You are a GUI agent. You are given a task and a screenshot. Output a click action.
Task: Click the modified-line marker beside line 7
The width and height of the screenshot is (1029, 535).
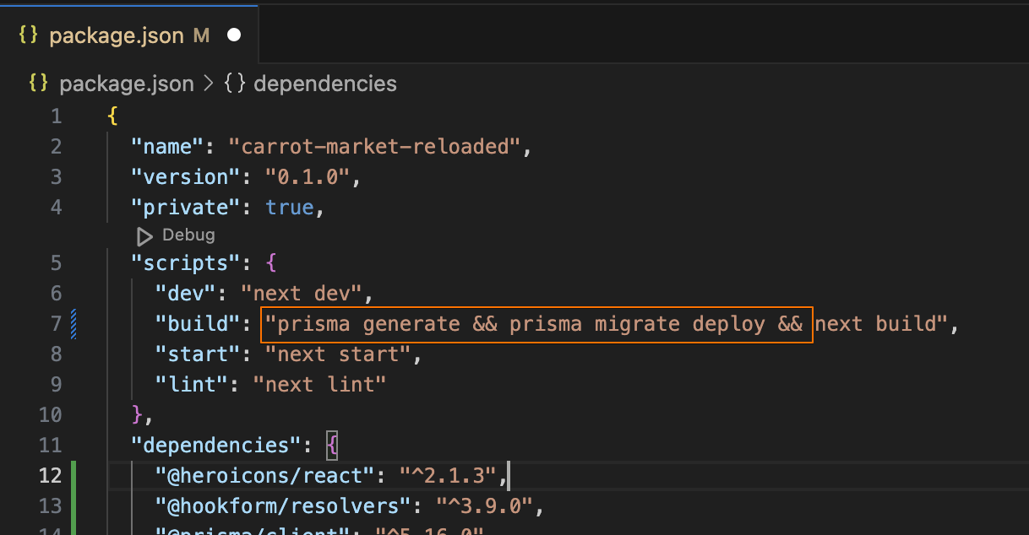(75, 324)
